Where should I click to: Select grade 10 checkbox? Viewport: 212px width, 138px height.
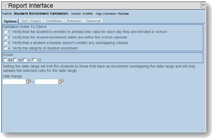[x=15, y=60]
